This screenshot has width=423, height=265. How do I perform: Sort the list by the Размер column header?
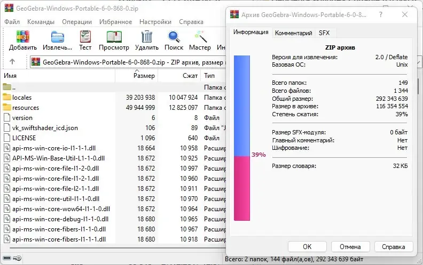pos(137,76)
